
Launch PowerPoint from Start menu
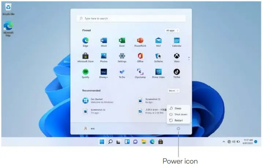click(x=140, y=42)
